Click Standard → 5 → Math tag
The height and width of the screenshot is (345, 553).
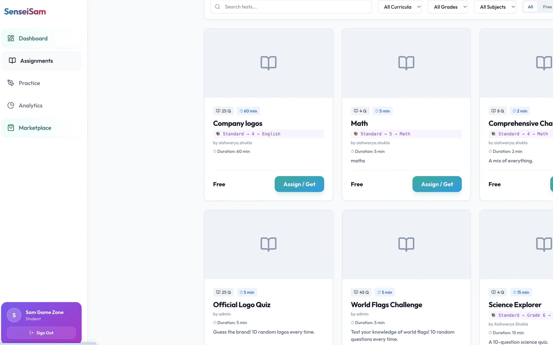coord(406,134)
